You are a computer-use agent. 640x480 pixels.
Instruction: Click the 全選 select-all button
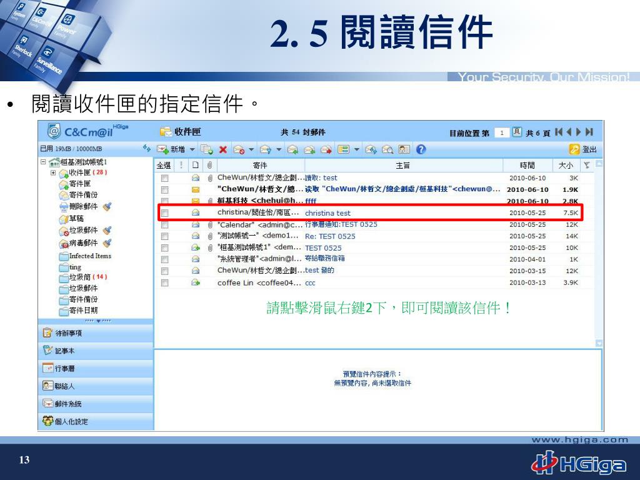pos(164,165)
